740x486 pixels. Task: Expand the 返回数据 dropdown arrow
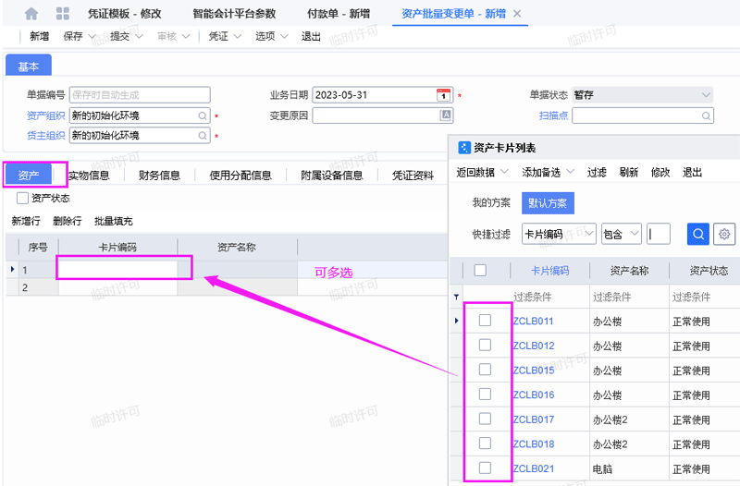pyautogui.click(x=504, y=172)
